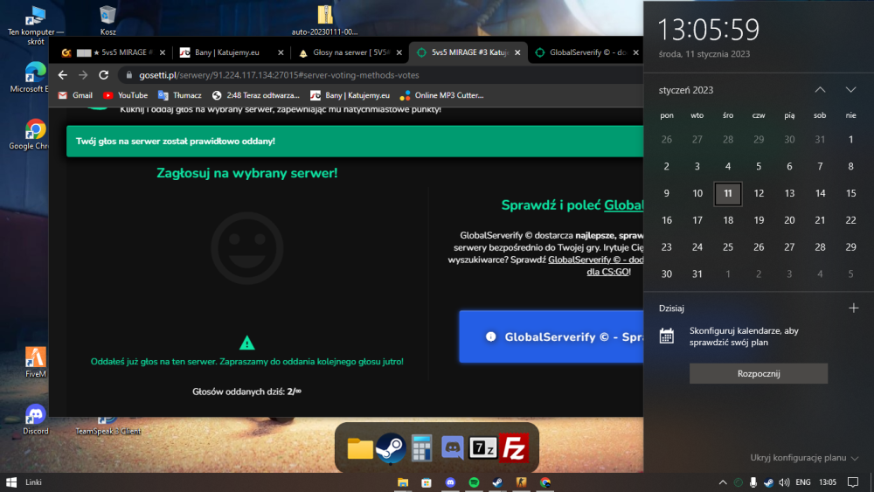Image resolution: width=874 pixels, height=492 pixels.
Task: Open CS:GO icon on the taskbar
Action: click(x=521, y=482)
